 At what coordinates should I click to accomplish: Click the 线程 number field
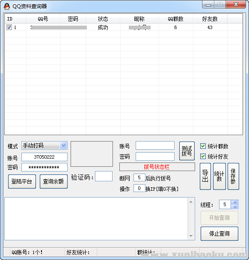click(225, 204)
